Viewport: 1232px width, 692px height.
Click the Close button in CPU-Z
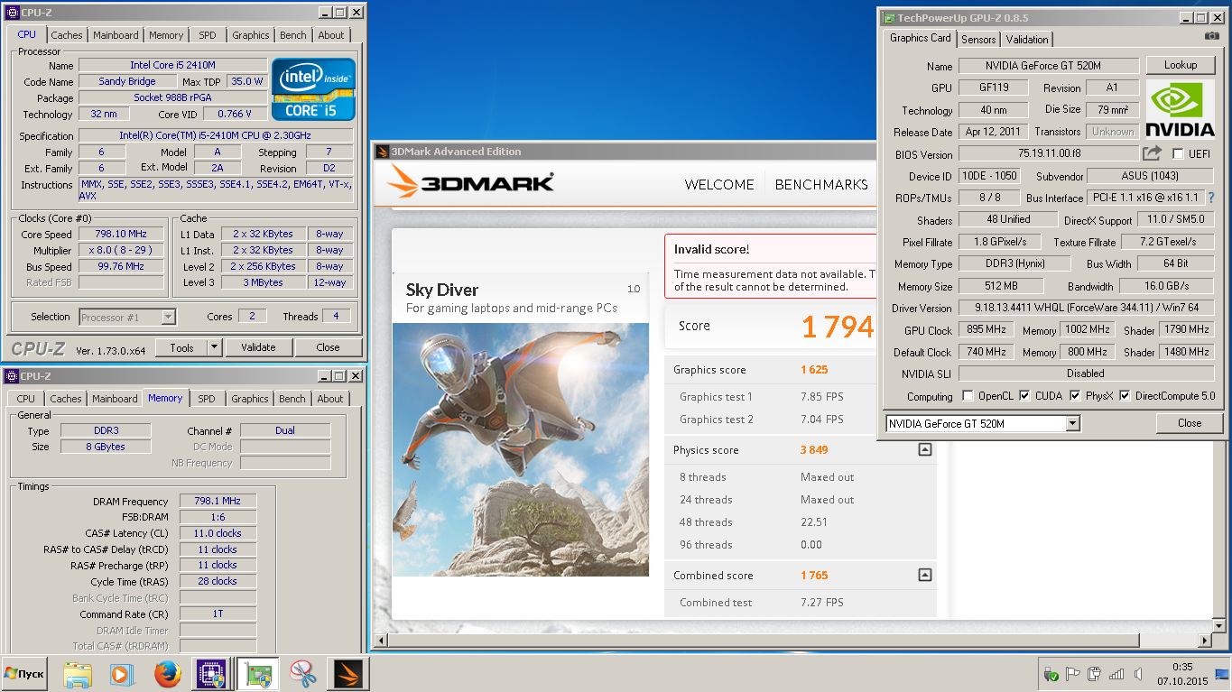pyautogui.click(x=328, y=347)
